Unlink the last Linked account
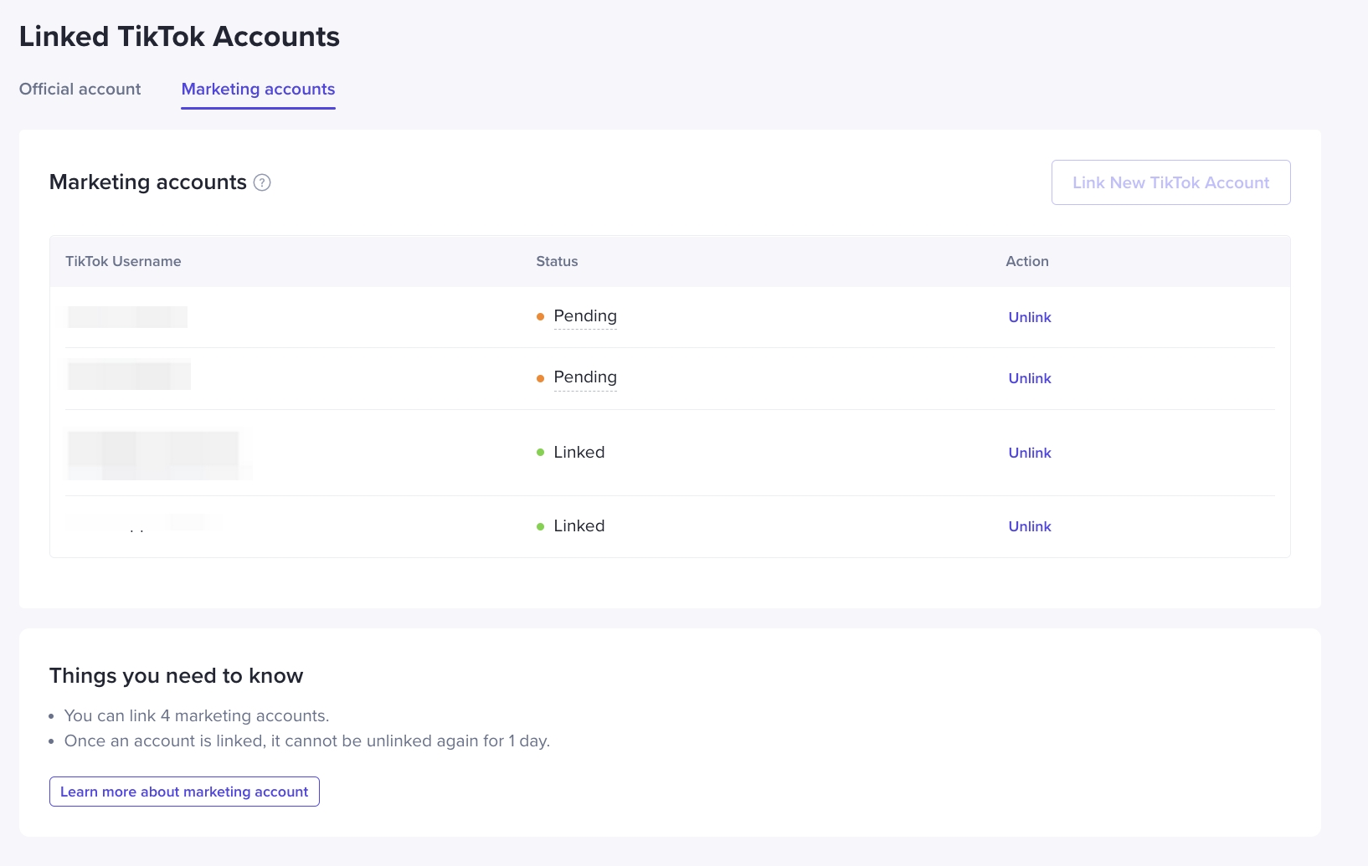The height and width of the screenshot is (866, 1368). [x=1029, y=526]
